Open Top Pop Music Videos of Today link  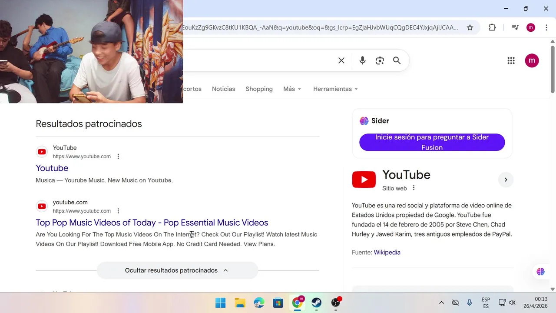(152, 223)
